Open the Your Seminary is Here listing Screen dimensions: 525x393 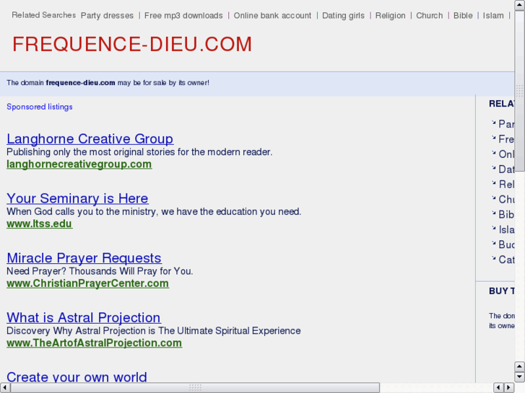(x=77, y=198)
